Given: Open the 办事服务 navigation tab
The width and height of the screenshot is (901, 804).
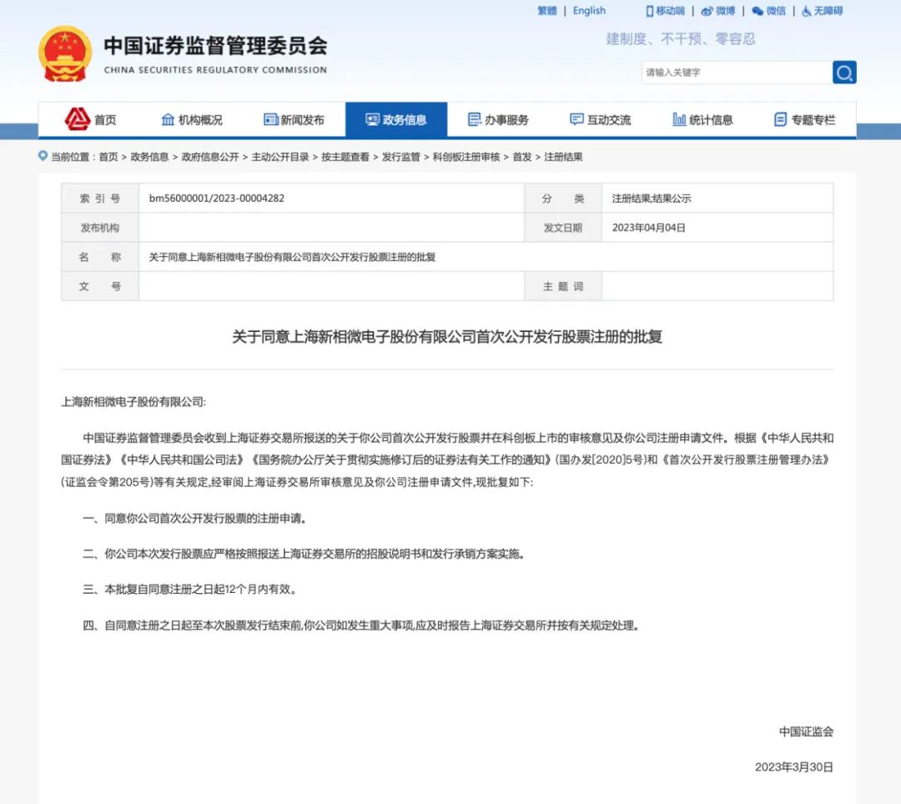Looking at the screenshot, I should click(498, 119).
